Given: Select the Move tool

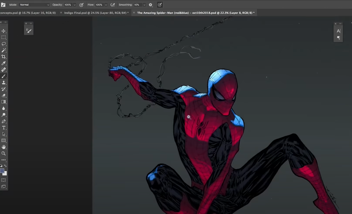Looking at the screenshot, I should pyautogui.click(x=4, y=31).
